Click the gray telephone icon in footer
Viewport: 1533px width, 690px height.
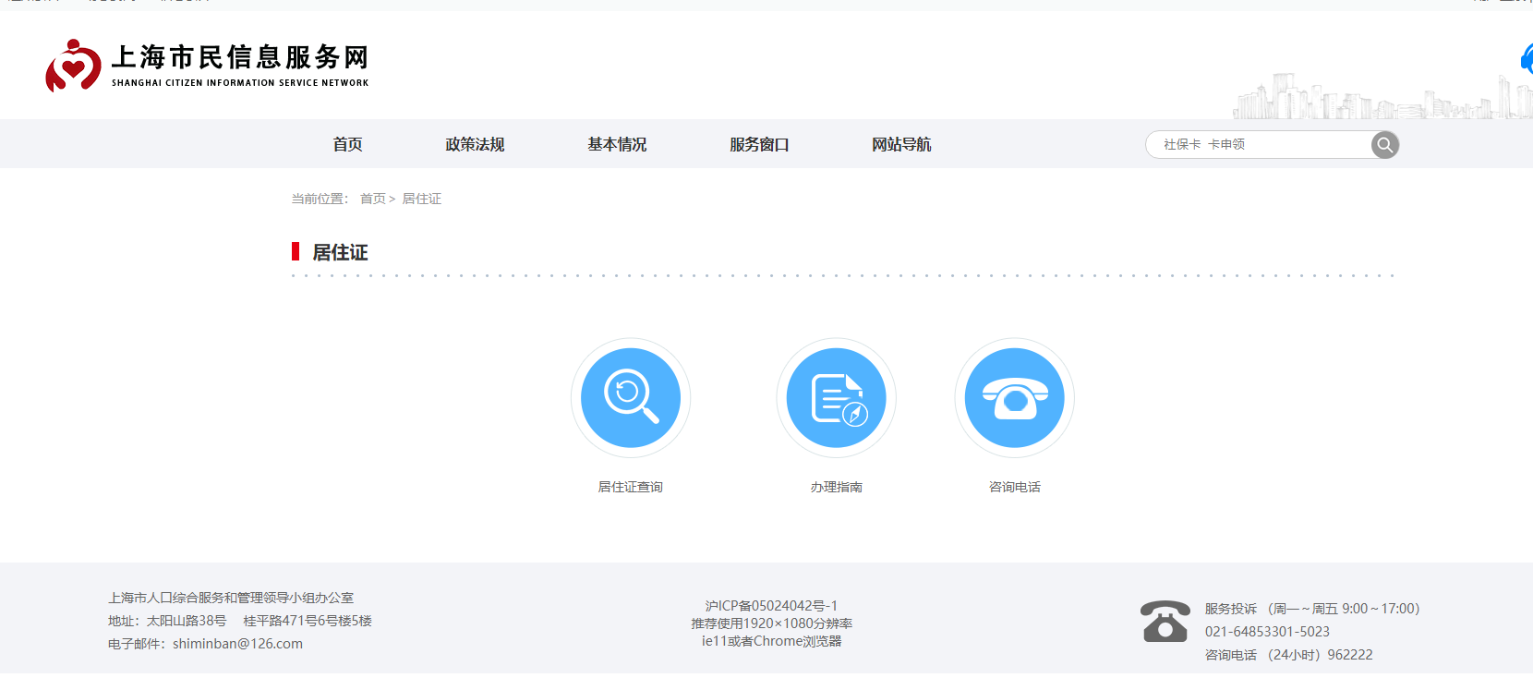click(x=1165, y=622)
